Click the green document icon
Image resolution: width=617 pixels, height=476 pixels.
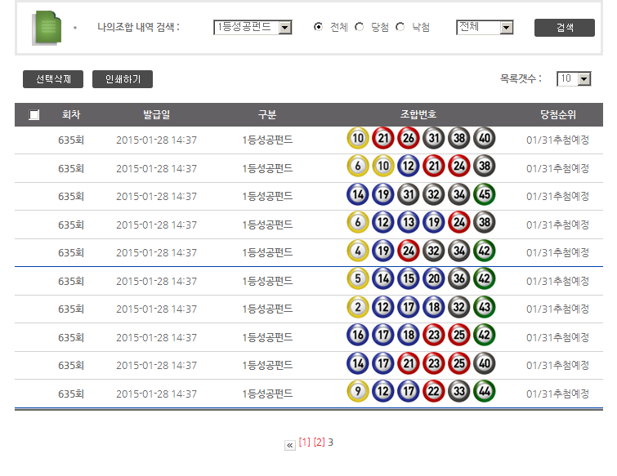[x=45, y=28]
